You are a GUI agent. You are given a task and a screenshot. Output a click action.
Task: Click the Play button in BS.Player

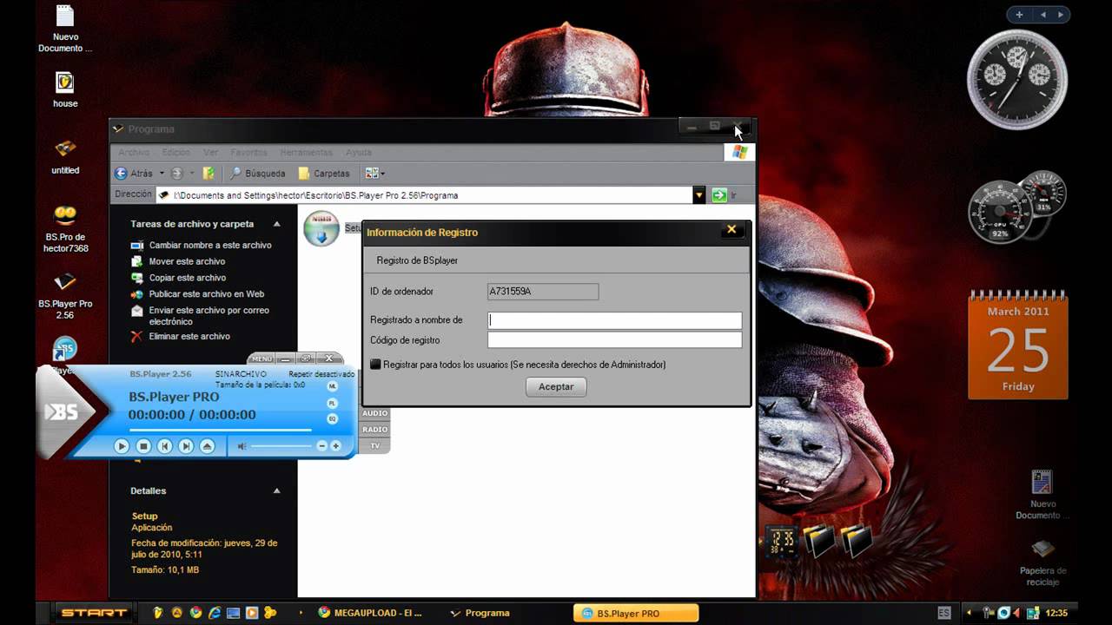click(122, 446)
